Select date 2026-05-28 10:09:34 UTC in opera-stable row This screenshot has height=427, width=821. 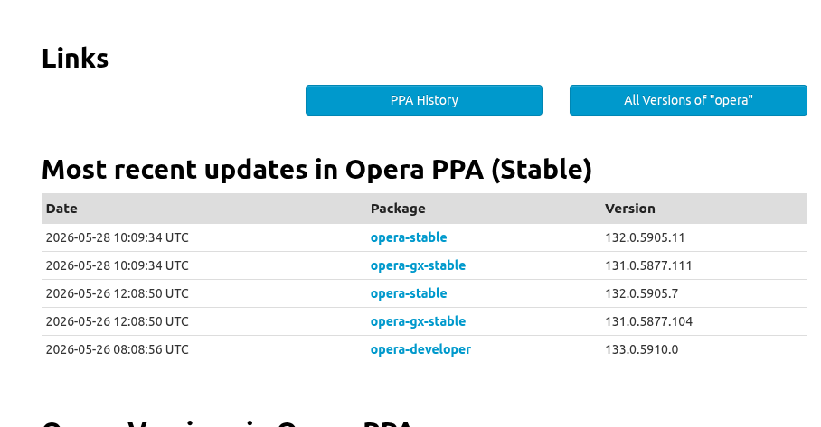pyautogui.click(x=118, y=237)
